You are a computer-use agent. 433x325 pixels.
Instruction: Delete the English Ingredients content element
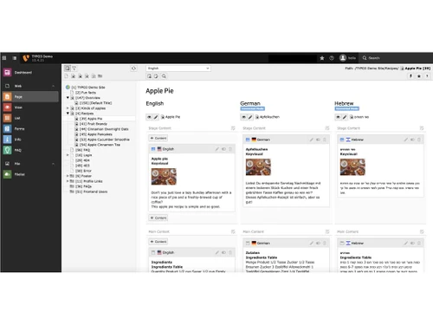[x=230, y=252]
